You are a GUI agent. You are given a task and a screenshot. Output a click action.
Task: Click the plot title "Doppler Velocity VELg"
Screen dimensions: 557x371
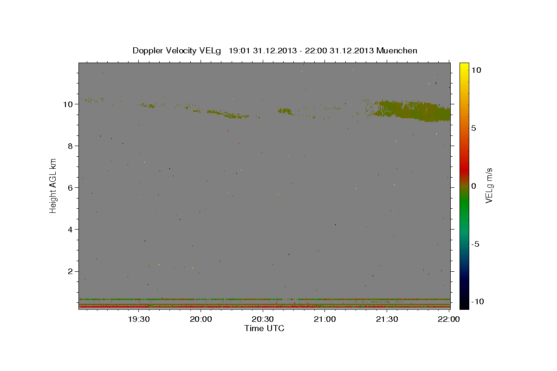tap(177, 51)
